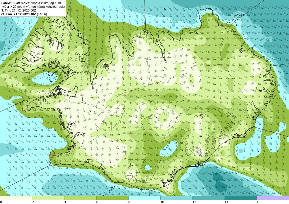Screen dimensions: 289x204
Task: Click the purple above-16 m/s legend swatch
Action: [273, 198]
